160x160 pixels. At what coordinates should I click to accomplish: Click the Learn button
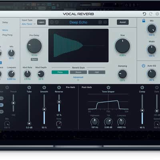pos(41,22)
